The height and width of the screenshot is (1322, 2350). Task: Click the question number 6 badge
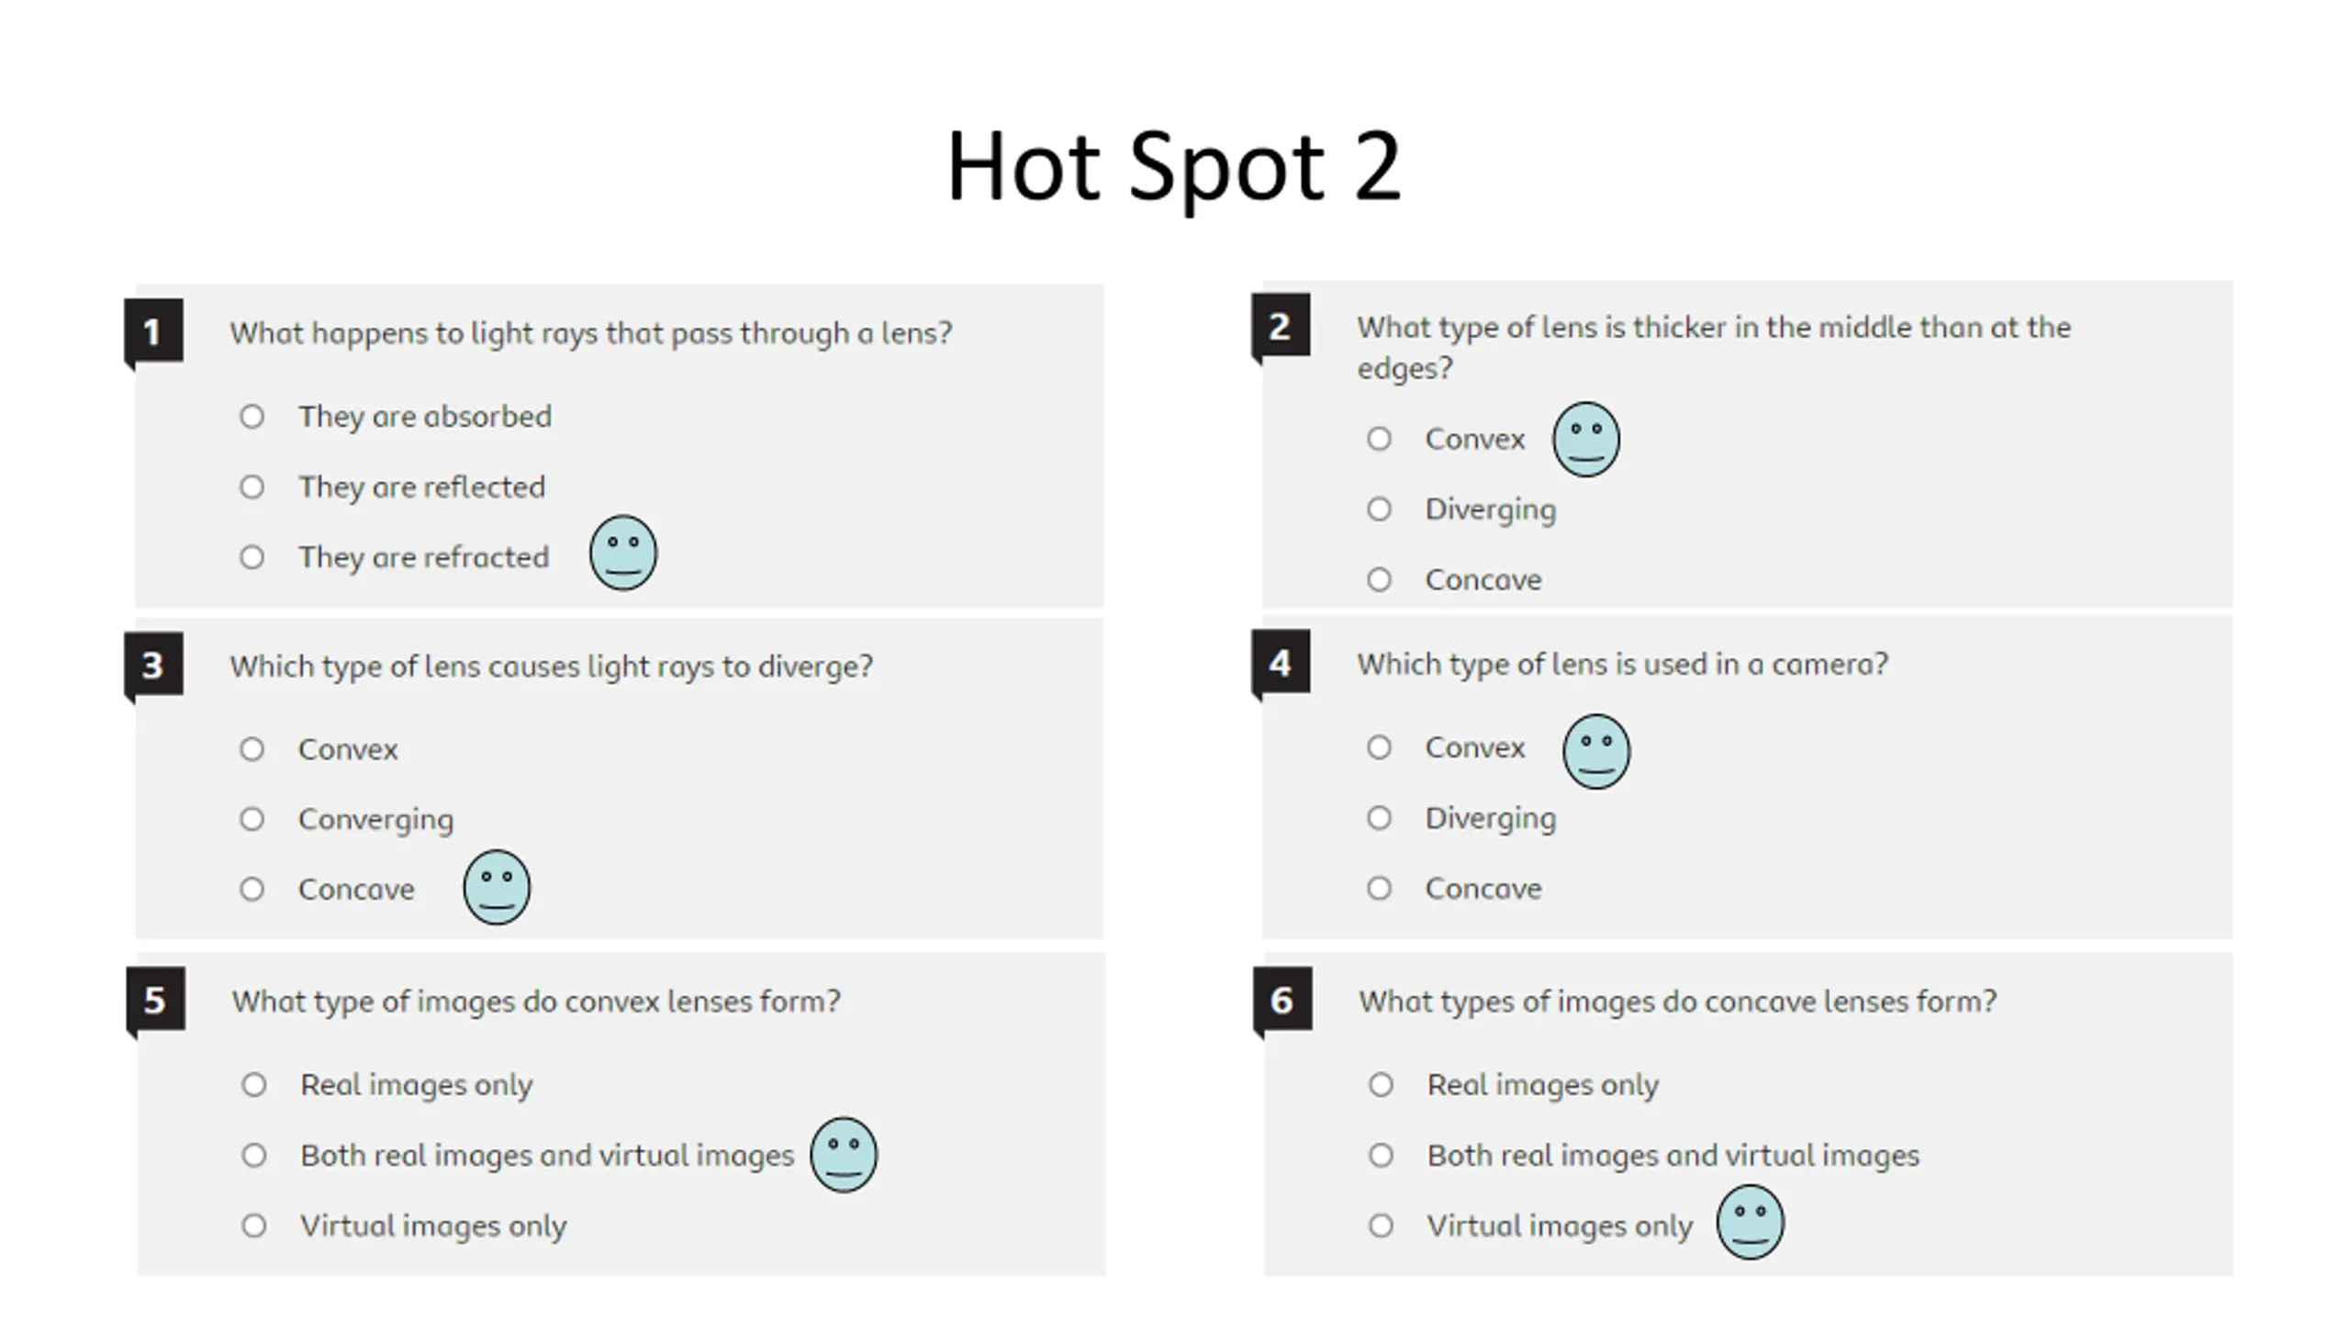[1281, 1000]
